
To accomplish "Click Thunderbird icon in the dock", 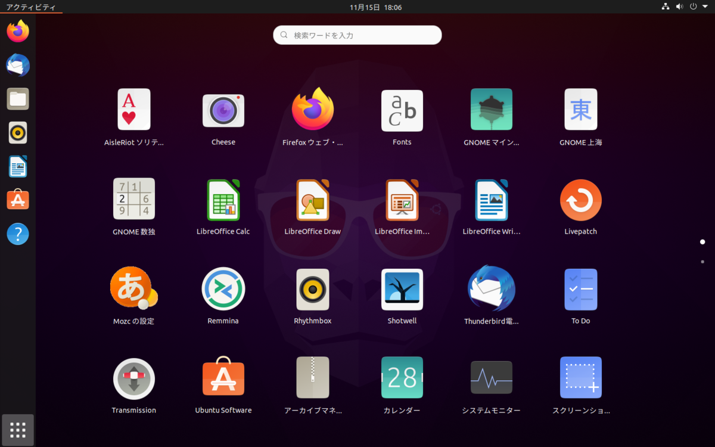I will tap(18, 65).
